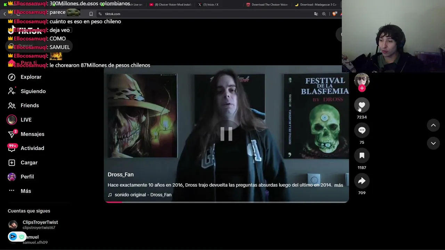Viewport: 445px width, 250px height.
Task: Click the blue IQ extension icon
Action: pos(13,237)
